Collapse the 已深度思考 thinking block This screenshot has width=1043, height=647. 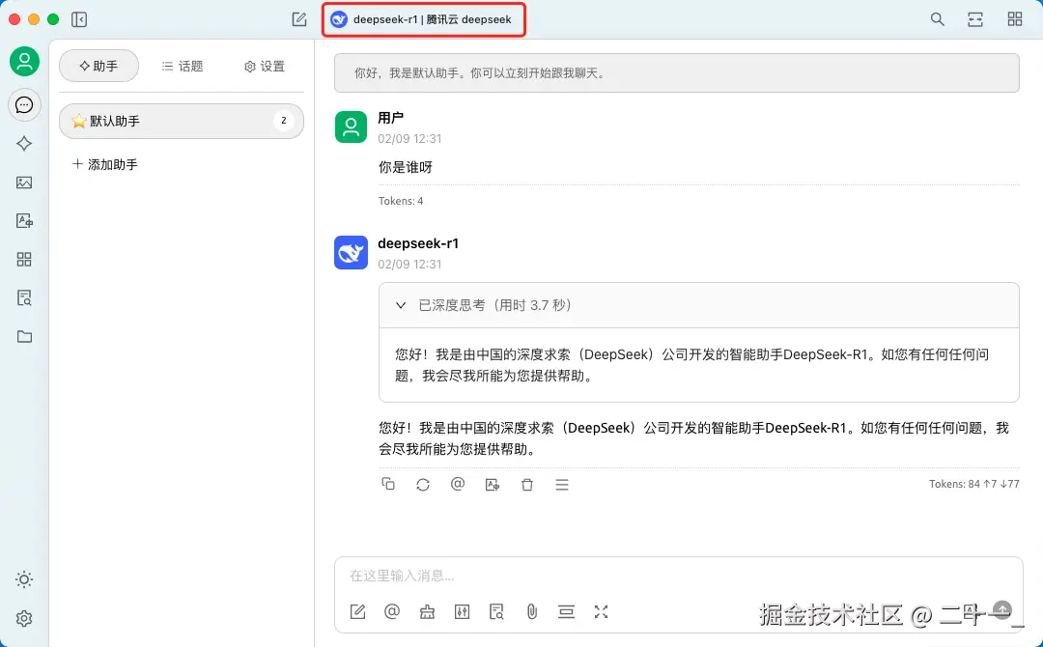[x=698, y=305]
